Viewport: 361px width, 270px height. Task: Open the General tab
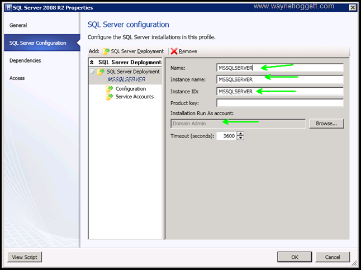coord(18,25)
